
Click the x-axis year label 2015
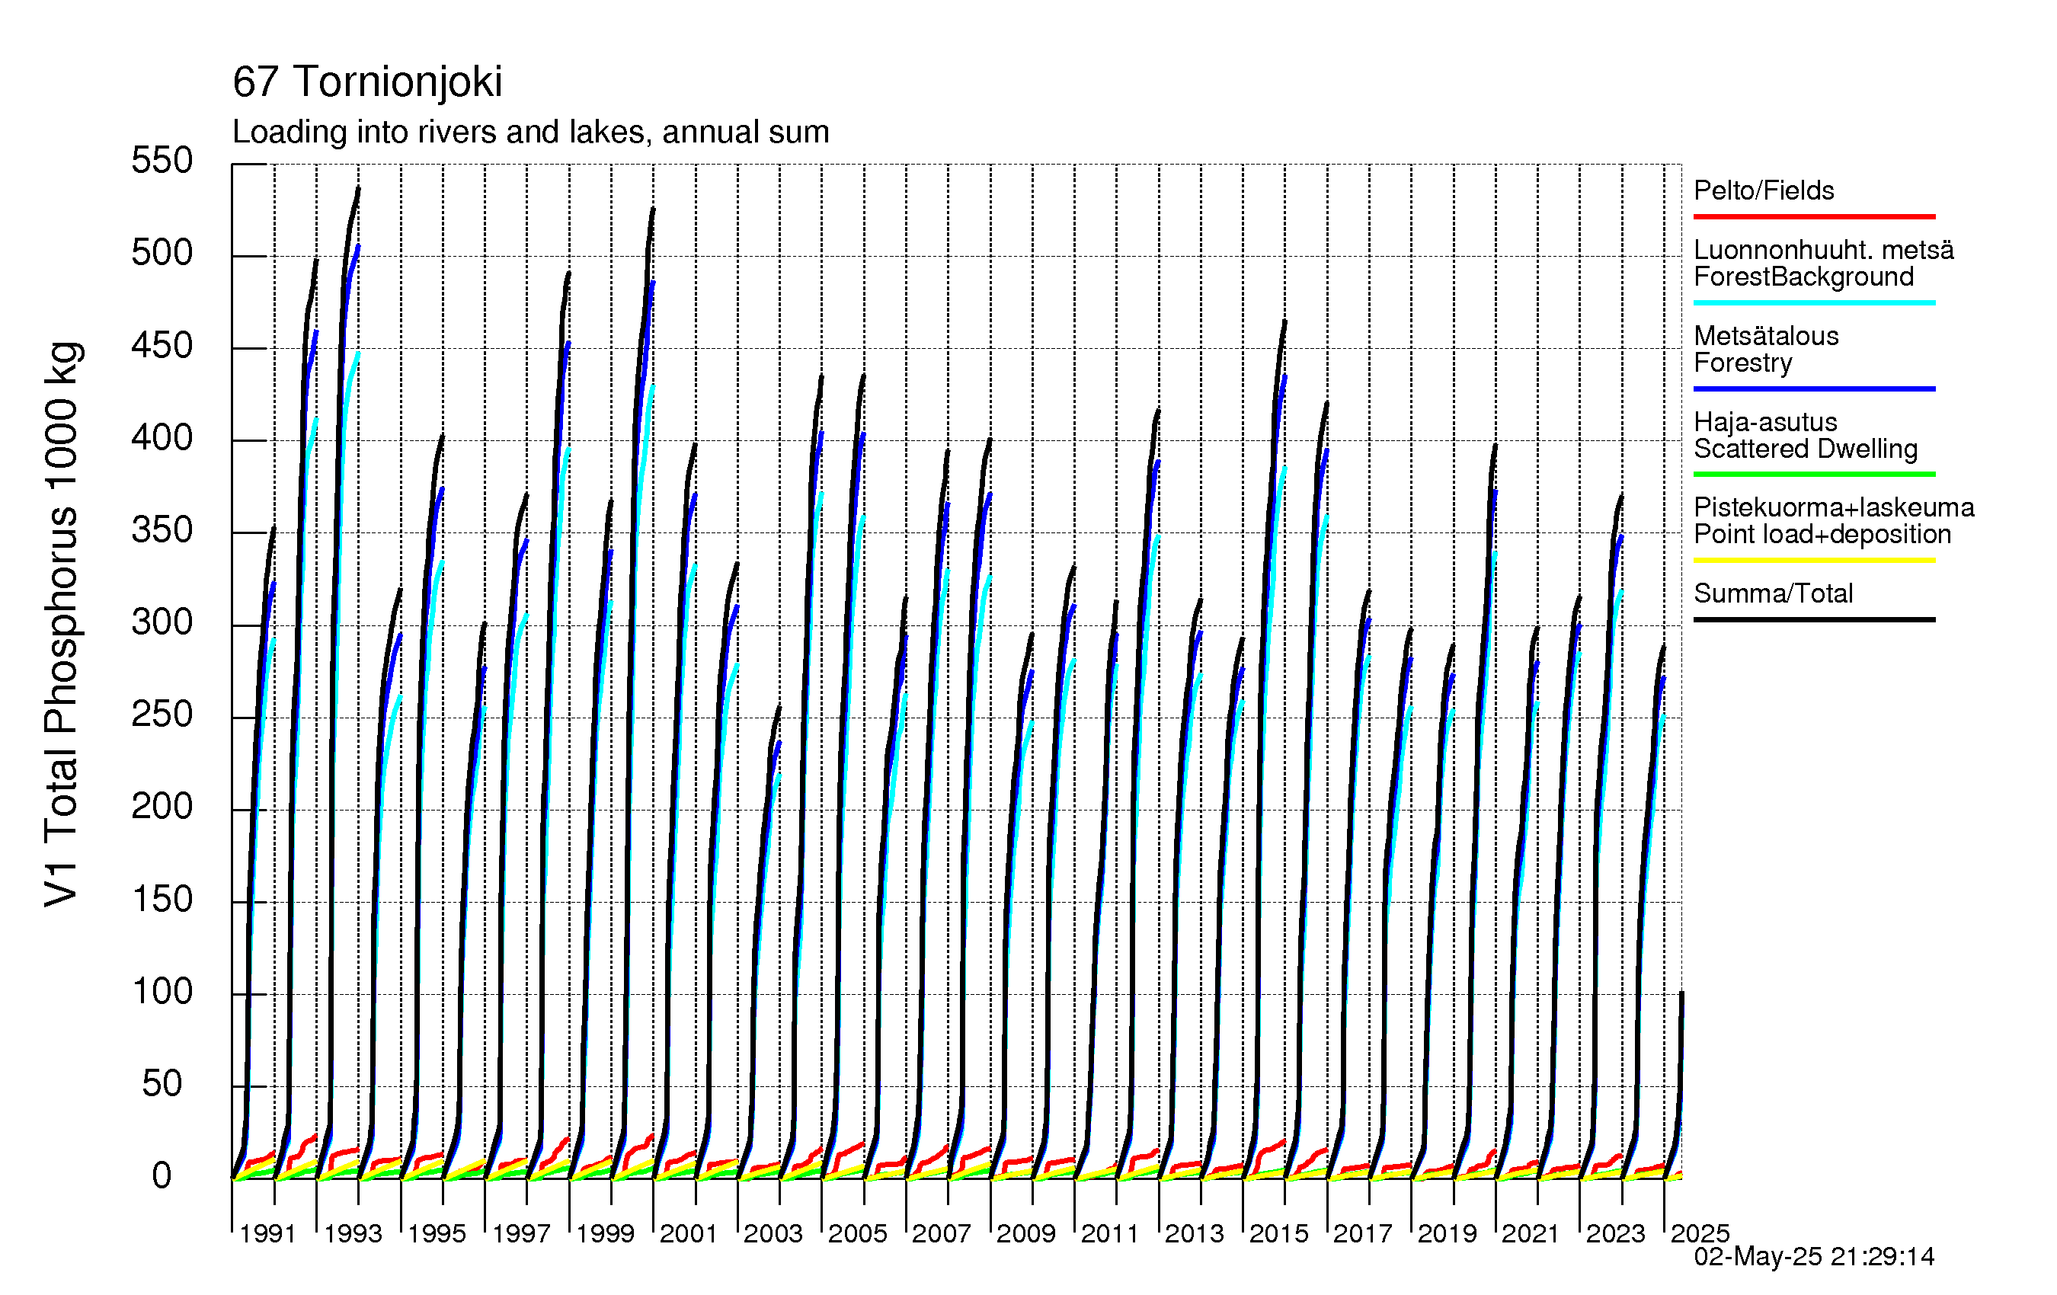[x=1279, y=1233]
